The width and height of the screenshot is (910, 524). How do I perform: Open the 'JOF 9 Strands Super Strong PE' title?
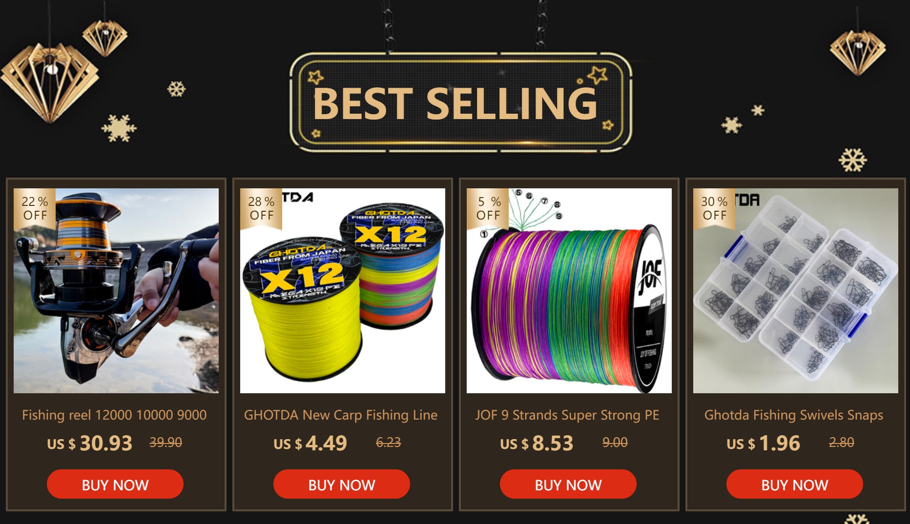567,415
